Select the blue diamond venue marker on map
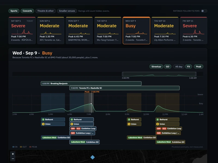The height and width of the screenshot is (163, 218). [93, 157]
